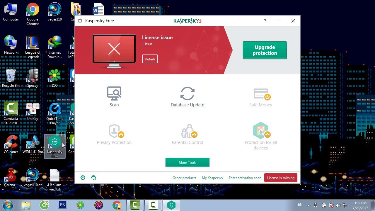Click the Details button
Viewport: 375px width, 211px height.
[x=150, y=59]
